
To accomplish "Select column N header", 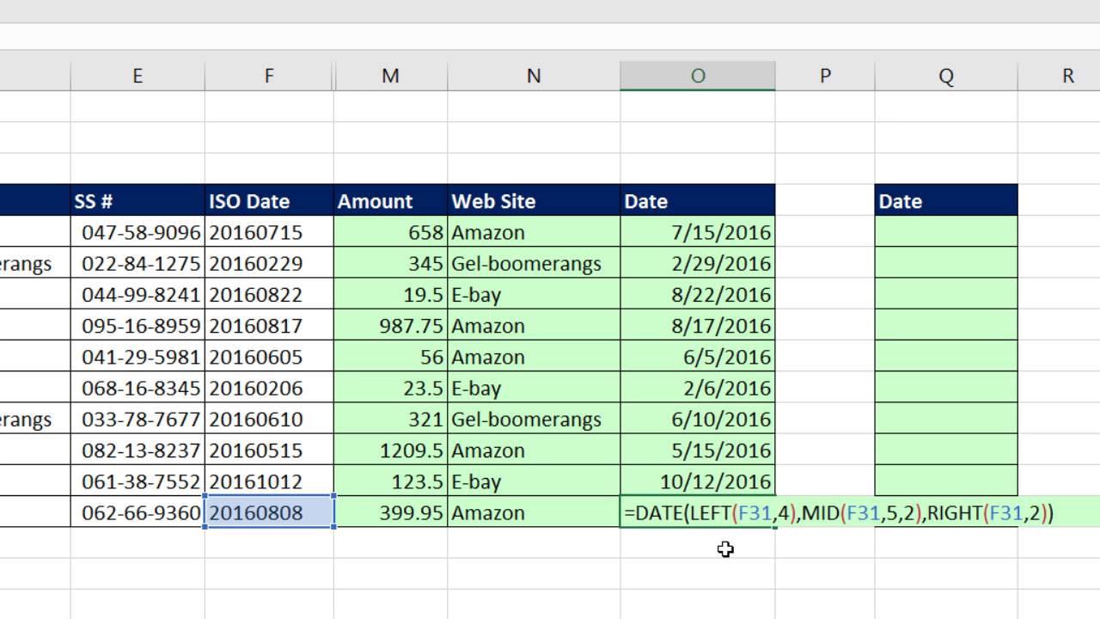I will [534, 76].
